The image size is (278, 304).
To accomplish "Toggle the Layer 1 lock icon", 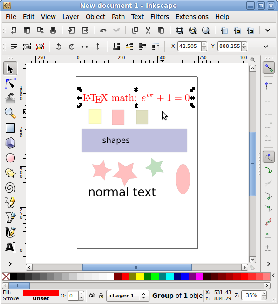I will pos(101,296).
